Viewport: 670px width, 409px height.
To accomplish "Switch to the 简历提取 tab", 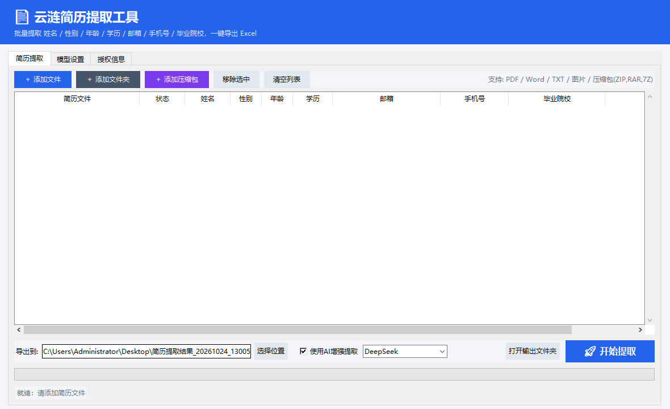I will [x=30, y=59].
